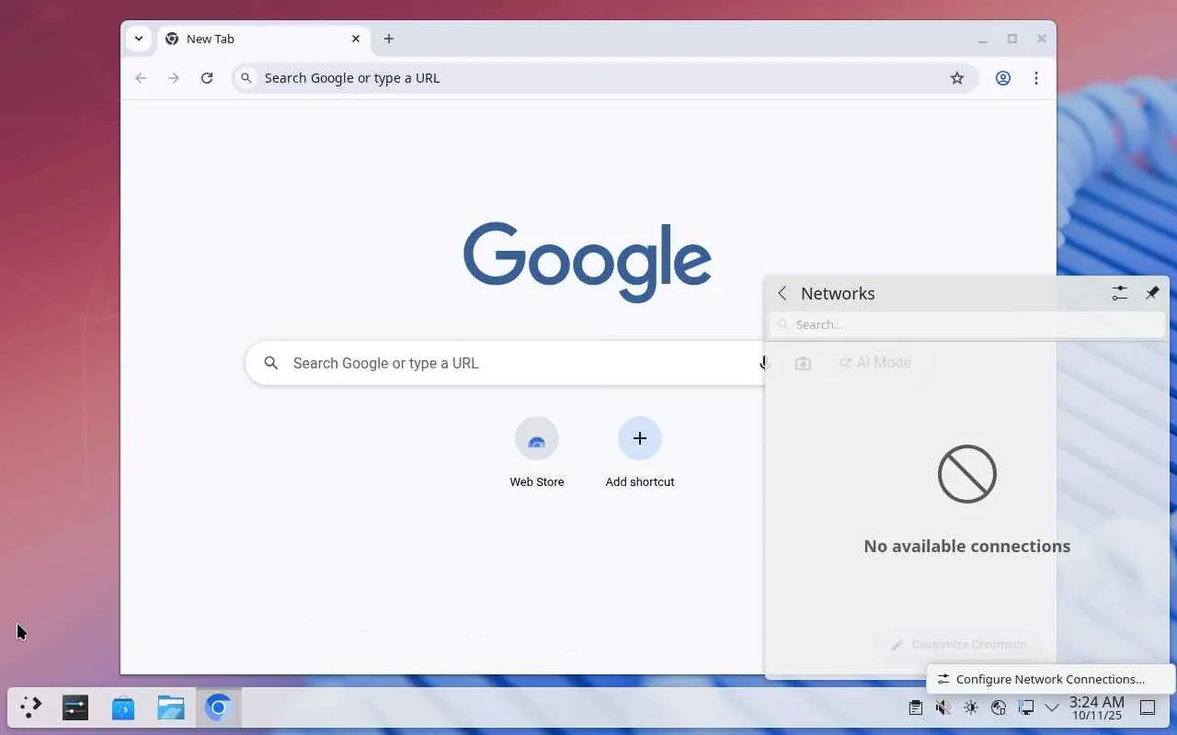Expand the tab search dropdown
Screen dimensions: 1177x735
[139, 39]
